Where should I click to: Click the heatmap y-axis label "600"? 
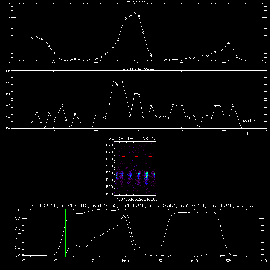point(110,159)
